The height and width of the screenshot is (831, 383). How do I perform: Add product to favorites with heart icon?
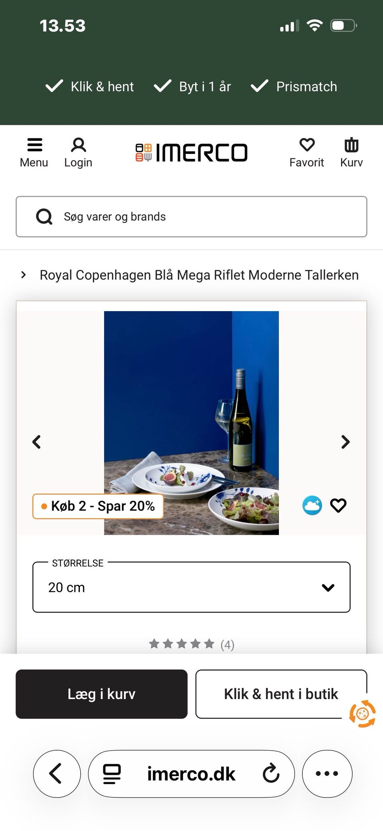coord(338,505)
